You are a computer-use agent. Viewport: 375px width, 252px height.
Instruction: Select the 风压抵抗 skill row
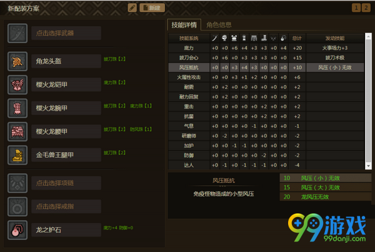(266, 67)
